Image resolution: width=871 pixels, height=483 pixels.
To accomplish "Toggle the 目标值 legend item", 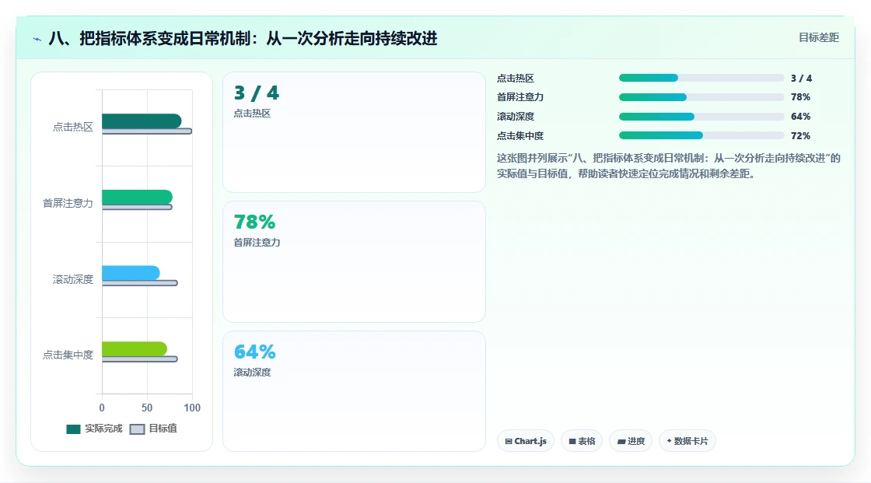I will tap(153, 429).
